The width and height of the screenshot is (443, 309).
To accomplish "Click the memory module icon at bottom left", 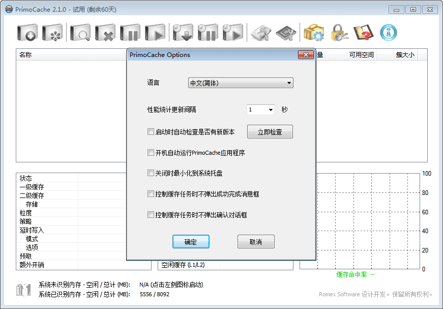I will tap(23, 290).
